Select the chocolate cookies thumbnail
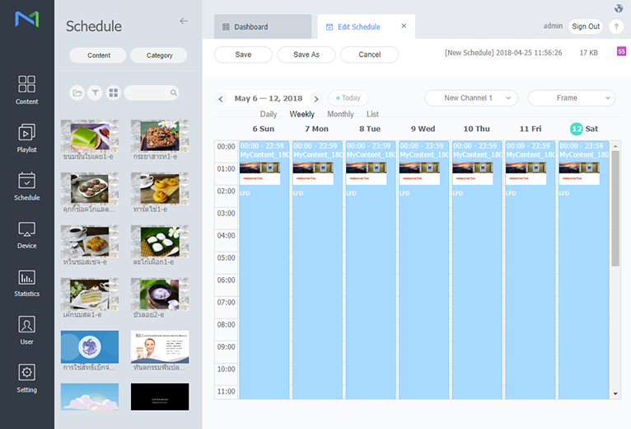Viewport: 631px width, 429px height. click(x=89, y=189)
